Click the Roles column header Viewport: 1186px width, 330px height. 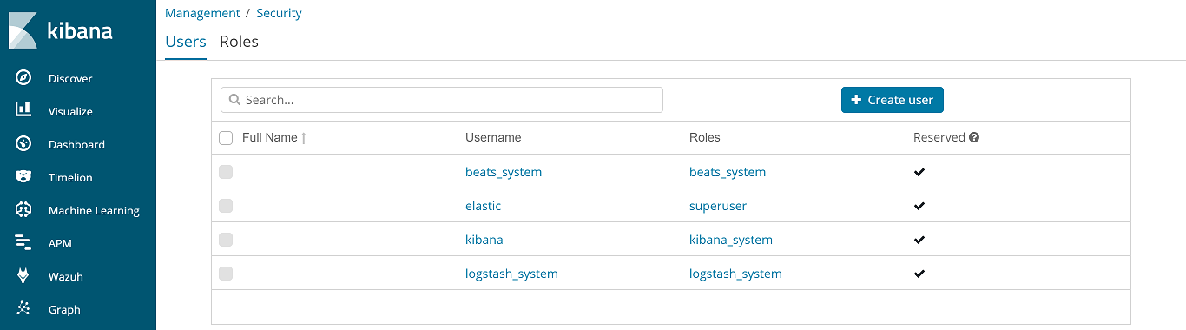[705, 137]
